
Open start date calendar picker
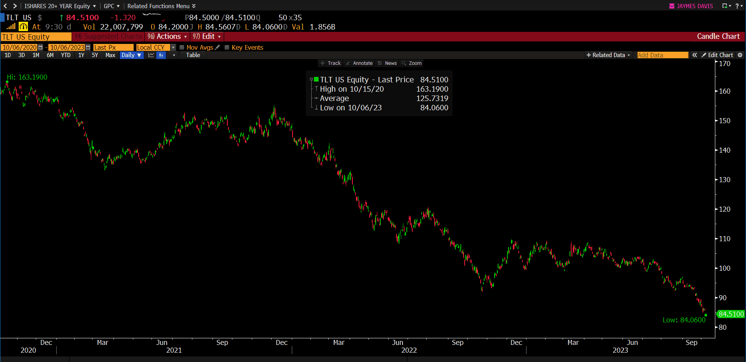[x=40, y=47]
